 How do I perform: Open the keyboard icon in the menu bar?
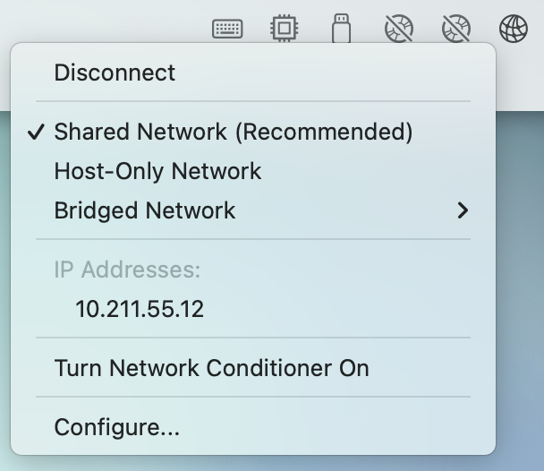point(227,29)
